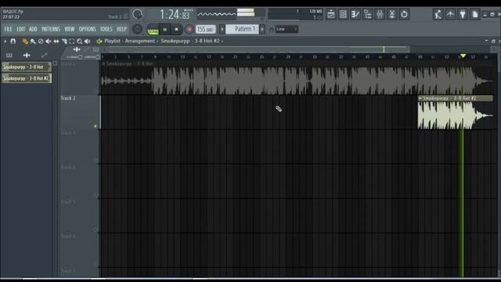Select the Draw pencil tool in playlist
Screen dimensions: 501x282
click(x=25, y=42)
